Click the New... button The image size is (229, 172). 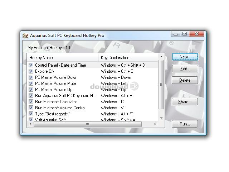click(185, 57)
